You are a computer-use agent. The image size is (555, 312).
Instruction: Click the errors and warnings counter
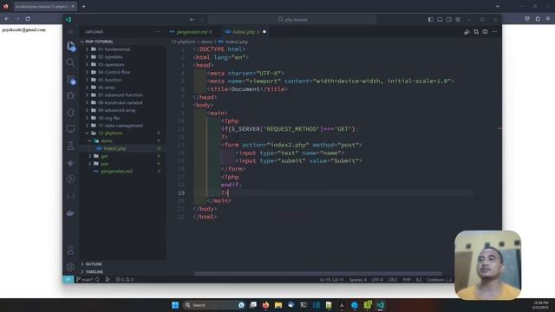tap(125, 279)
